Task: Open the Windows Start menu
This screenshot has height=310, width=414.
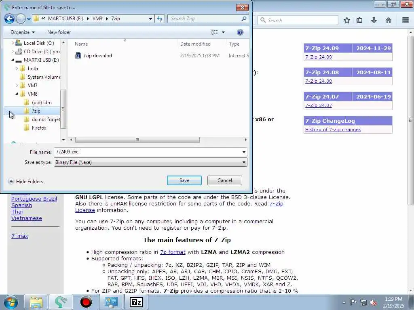Action: (x=11, y=302)
